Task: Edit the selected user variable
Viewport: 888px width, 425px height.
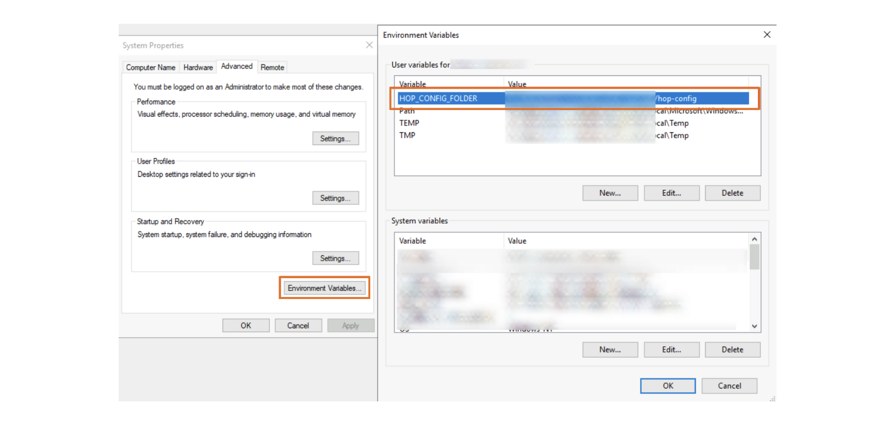Action: coord(671,193)
